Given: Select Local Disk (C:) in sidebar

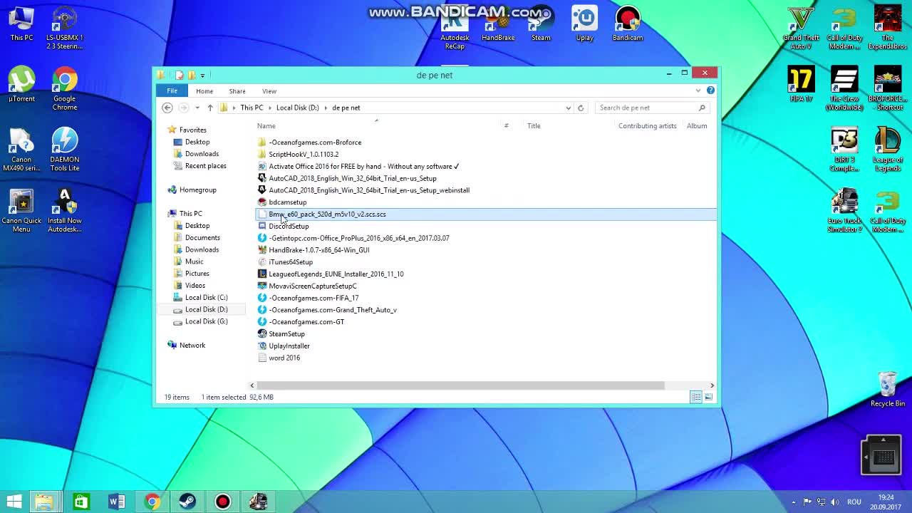Looking at the screenshot, I should point(206,297).
